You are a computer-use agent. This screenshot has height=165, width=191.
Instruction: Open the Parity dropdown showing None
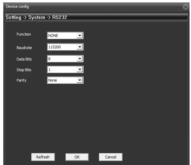(x=65, y=80)
